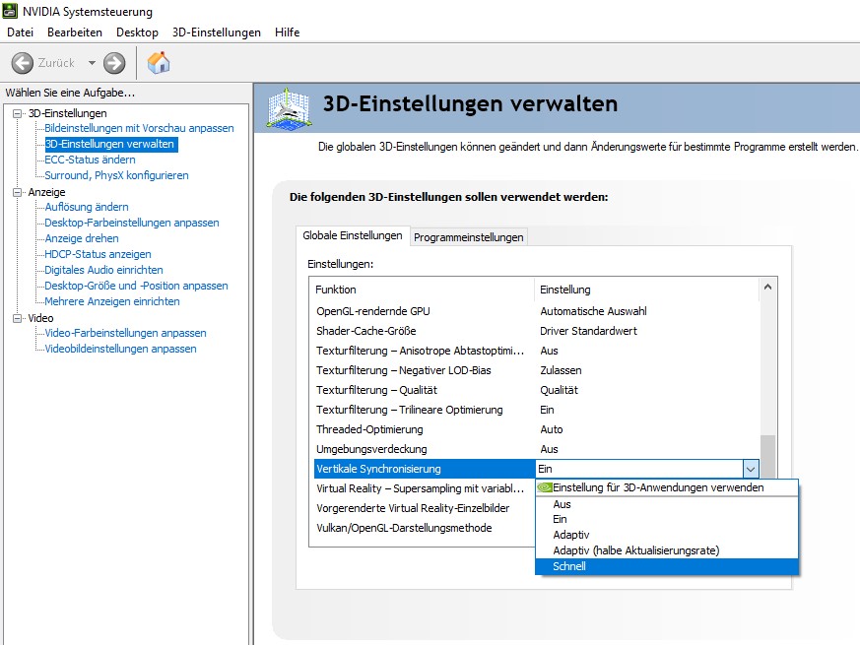
Task: Open Video-Farbeinstellungen anpassen
Action: point(125,333)
